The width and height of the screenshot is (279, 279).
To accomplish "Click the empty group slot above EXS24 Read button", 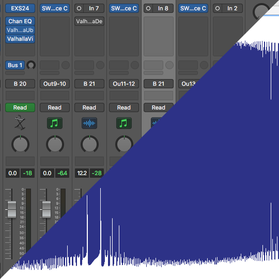I will pyautogui.click(x=20, y=96).
